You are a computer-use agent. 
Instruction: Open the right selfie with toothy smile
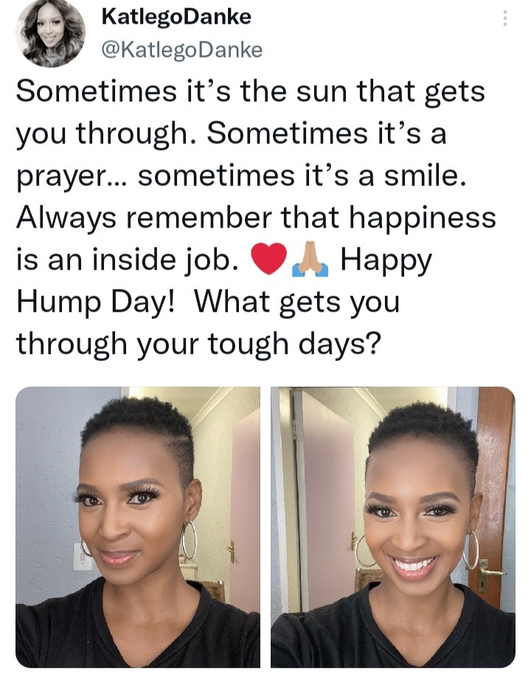click(x=393, y=527)
